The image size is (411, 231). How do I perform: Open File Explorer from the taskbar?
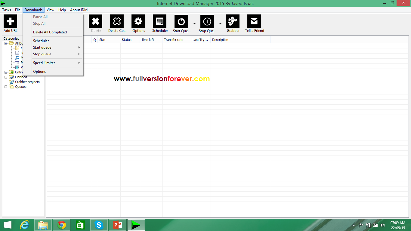(x=43, y=225)
